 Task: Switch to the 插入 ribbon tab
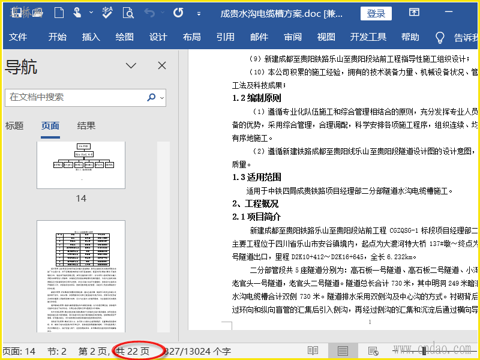91,37
